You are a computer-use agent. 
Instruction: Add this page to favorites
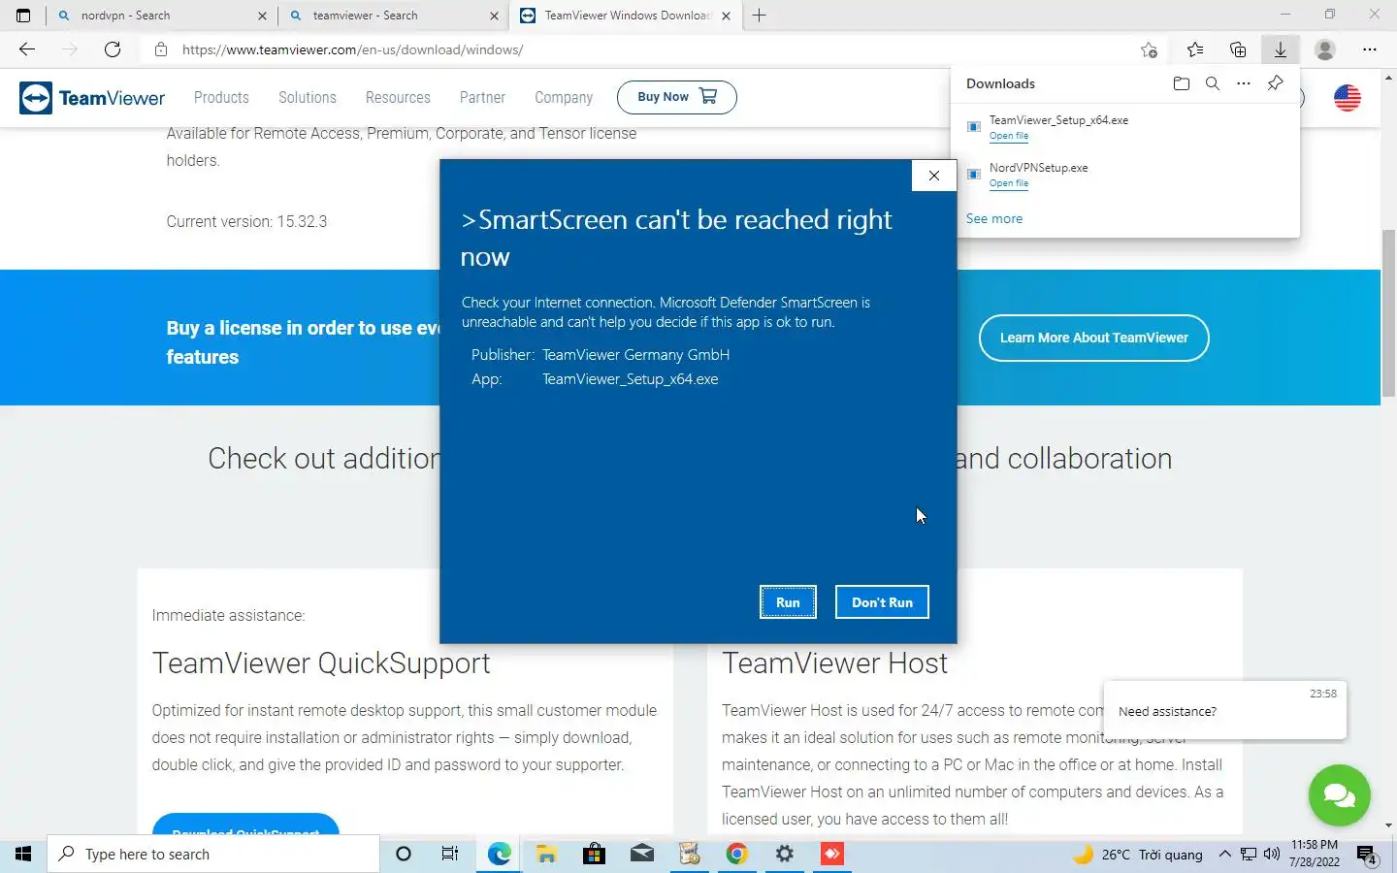tap(1149, 49)
